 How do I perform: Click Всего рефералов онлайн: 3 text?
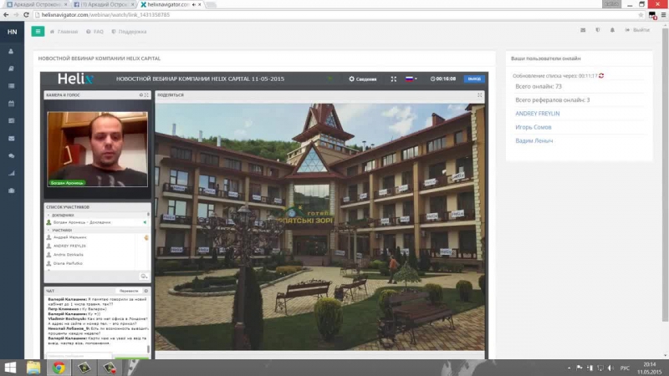pos(553,100)
